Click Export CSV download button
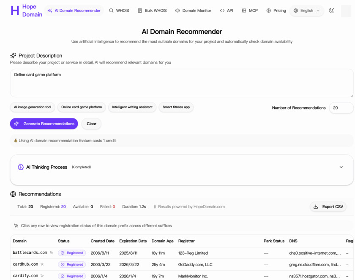 pos(328,207)
